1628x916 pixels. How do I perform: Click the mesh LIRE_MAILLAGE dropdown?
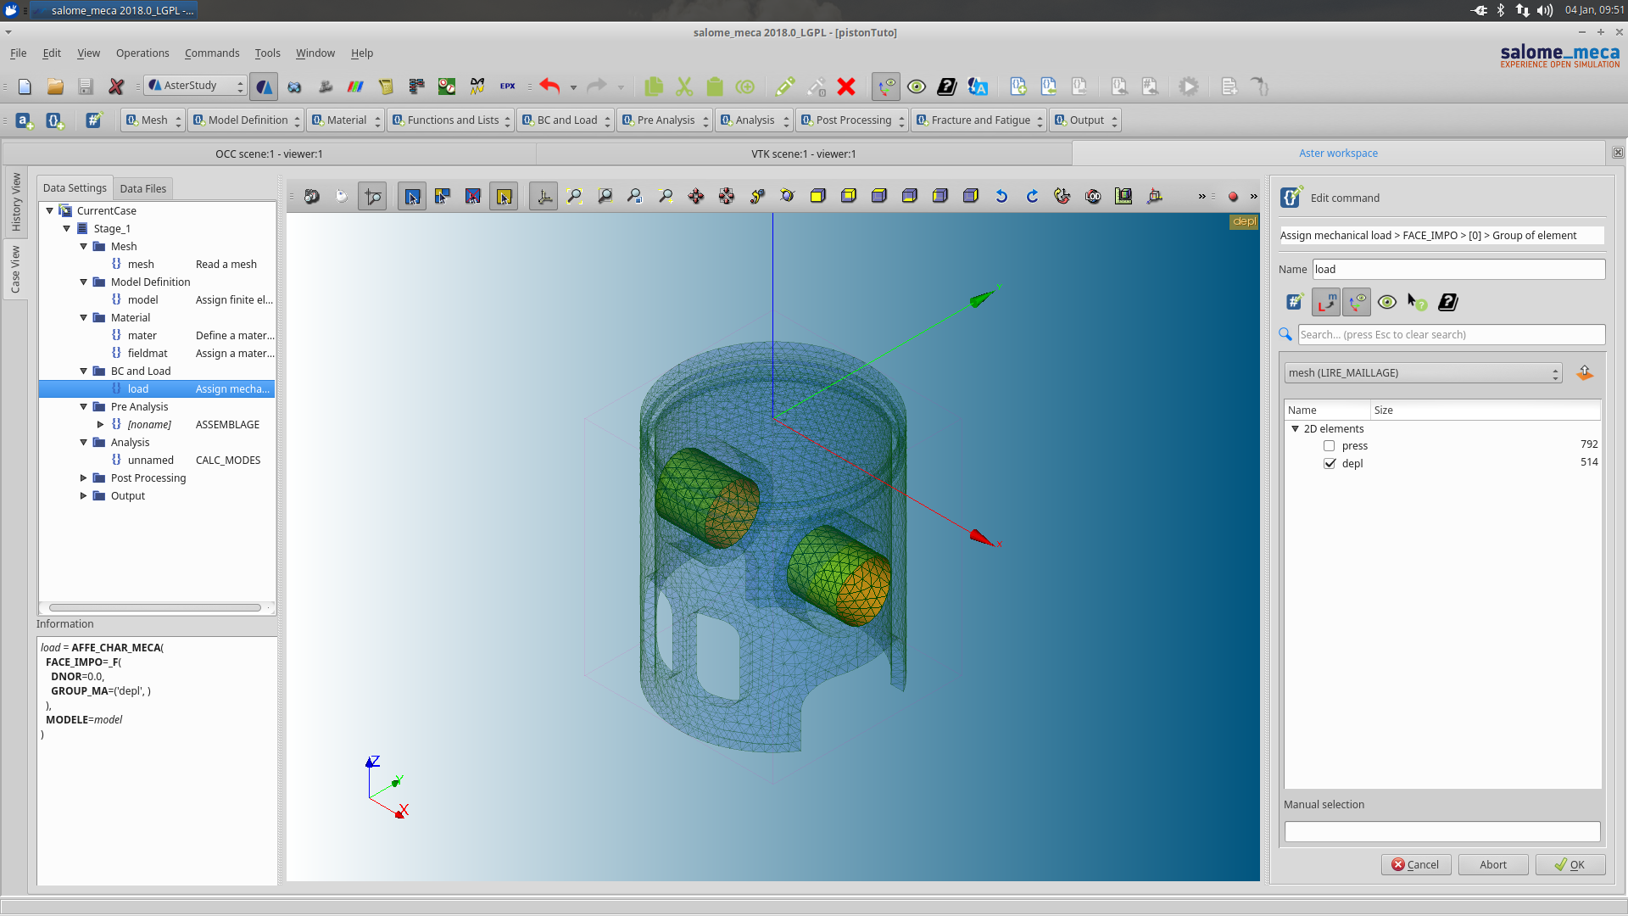tap(1420, 372)
